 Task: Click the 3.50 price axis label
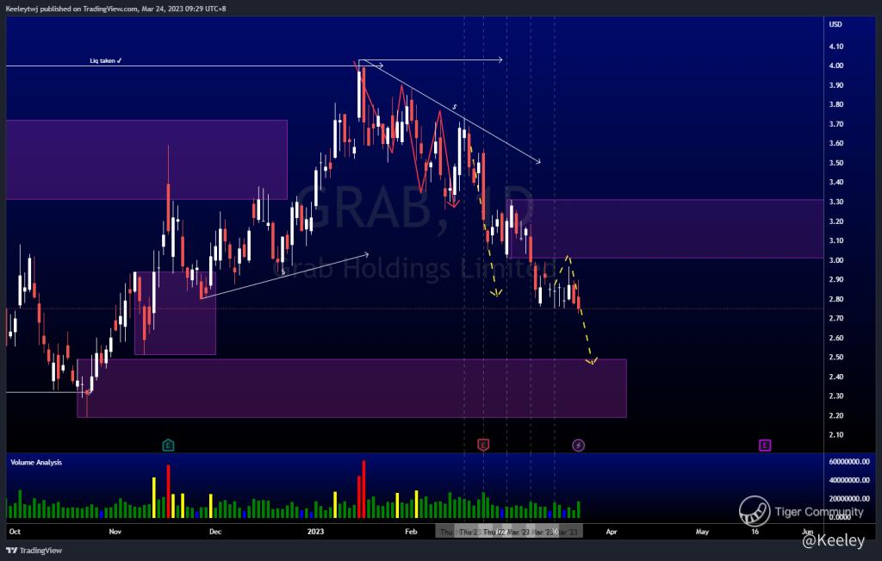point(835,163)
